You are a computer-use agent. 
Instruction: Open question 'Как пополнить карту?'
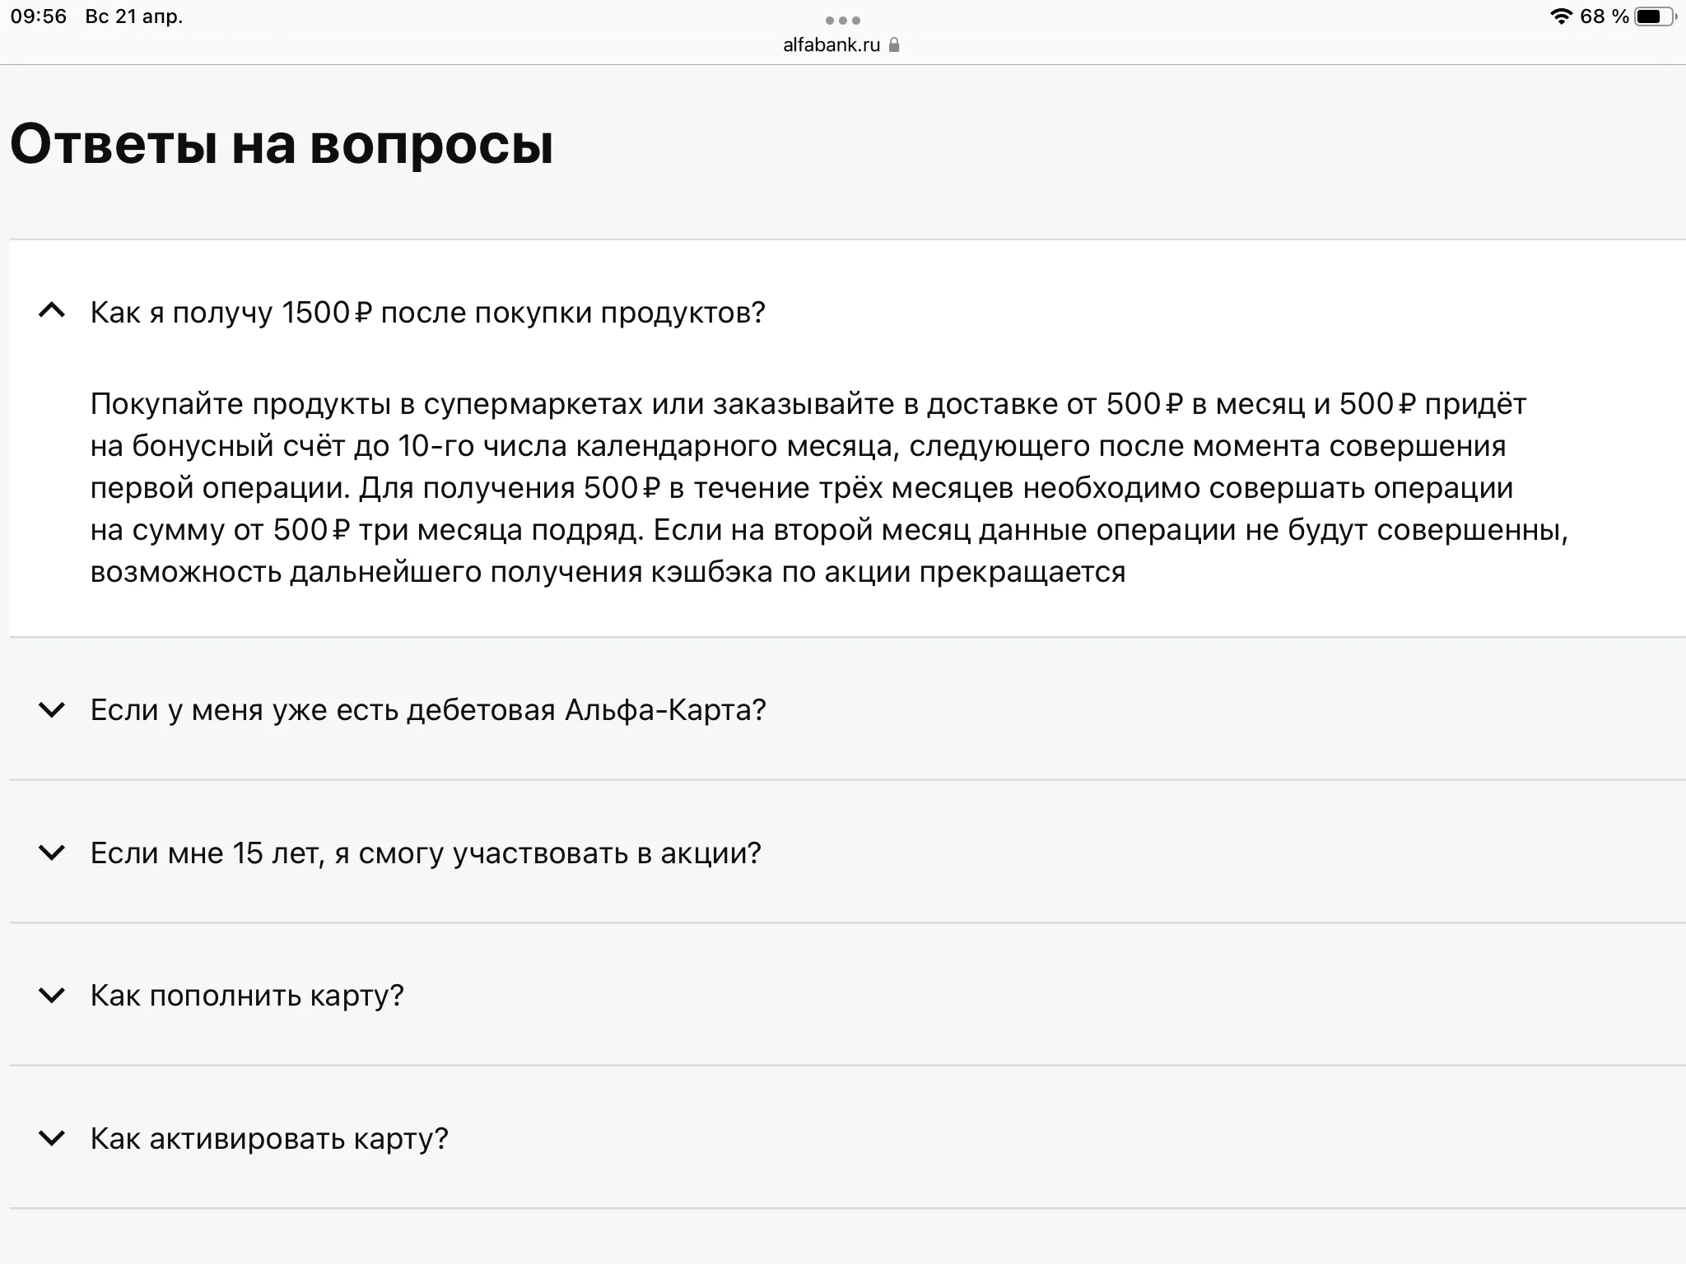tap(247, 996)
